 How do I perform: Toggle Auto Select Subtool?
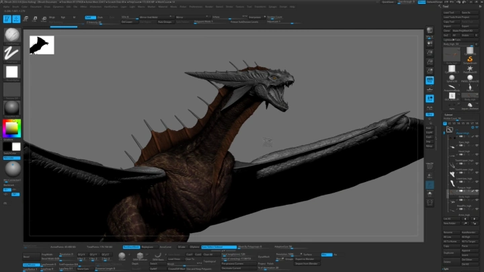pos(219,247)
